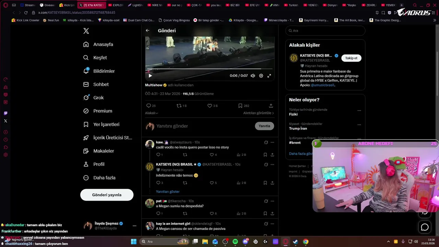Open video settings gear

point(261,75)
